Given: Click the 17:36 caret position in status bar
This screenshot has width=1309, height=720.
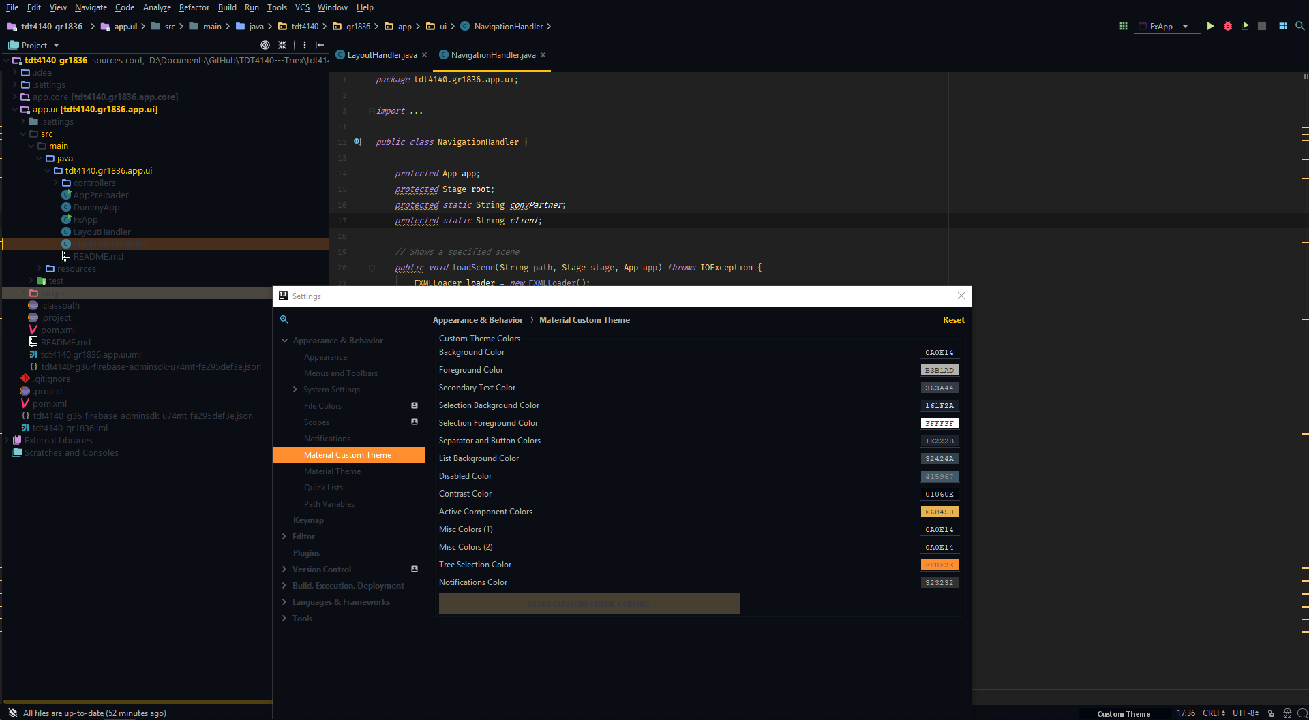Looking at the screenshot, I should pyautogui.click(x=1186, y=713).
